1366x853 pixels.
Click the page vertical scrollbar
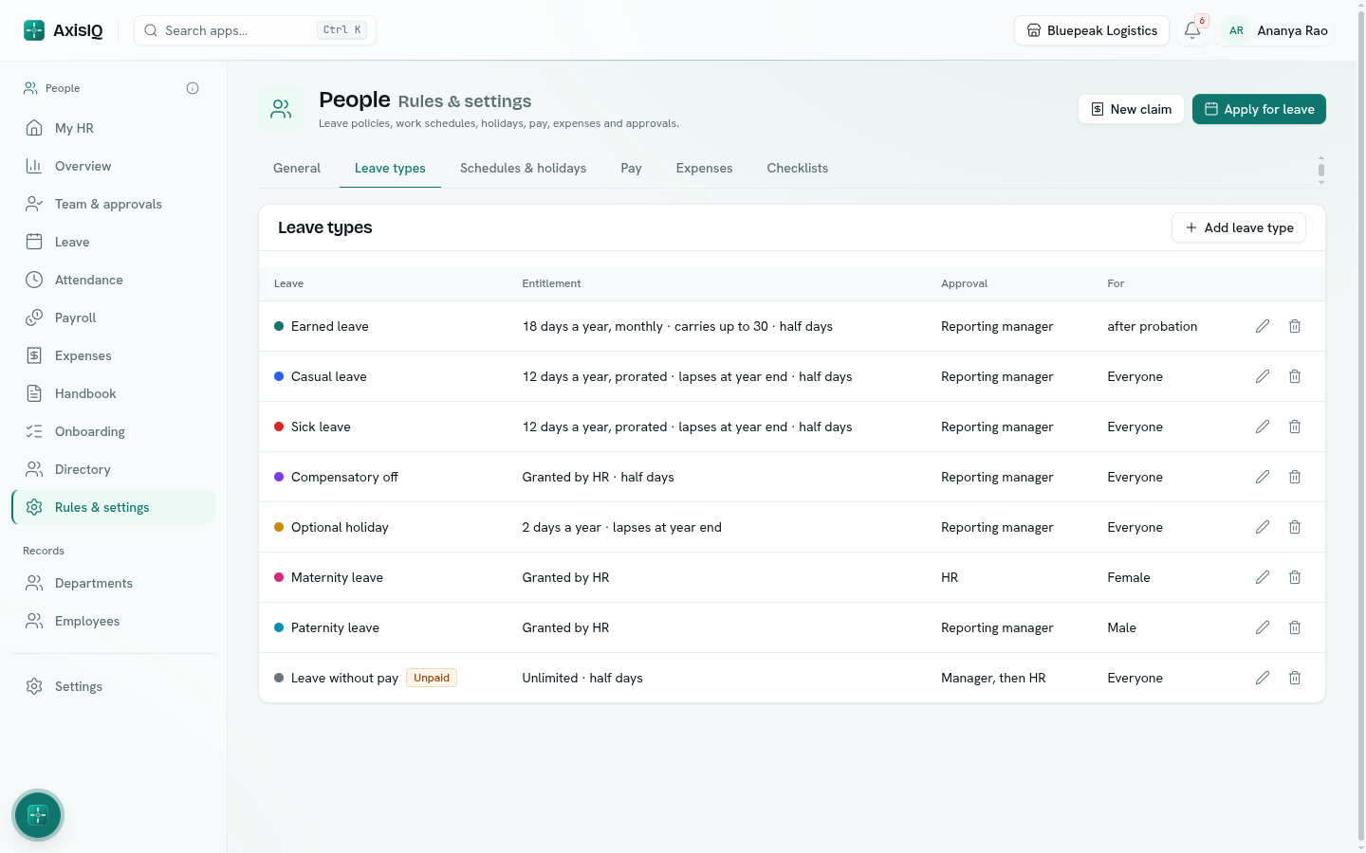pos(1361,426)
